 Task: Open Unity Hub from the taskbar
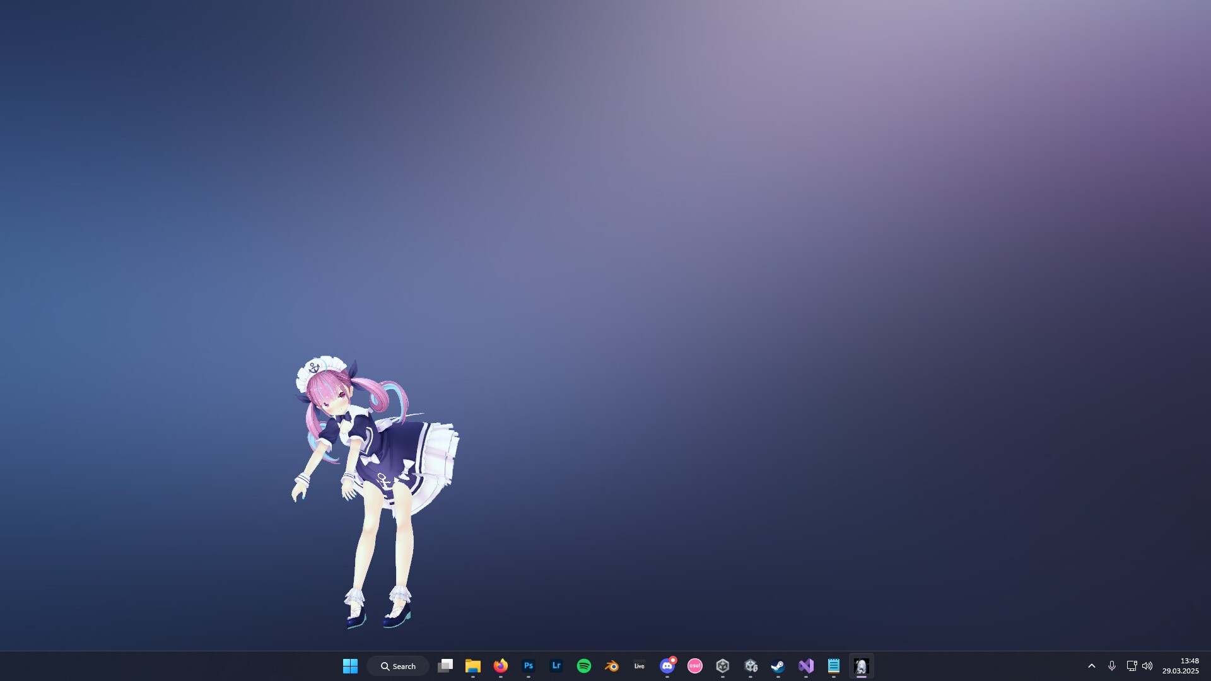(723, 666)
